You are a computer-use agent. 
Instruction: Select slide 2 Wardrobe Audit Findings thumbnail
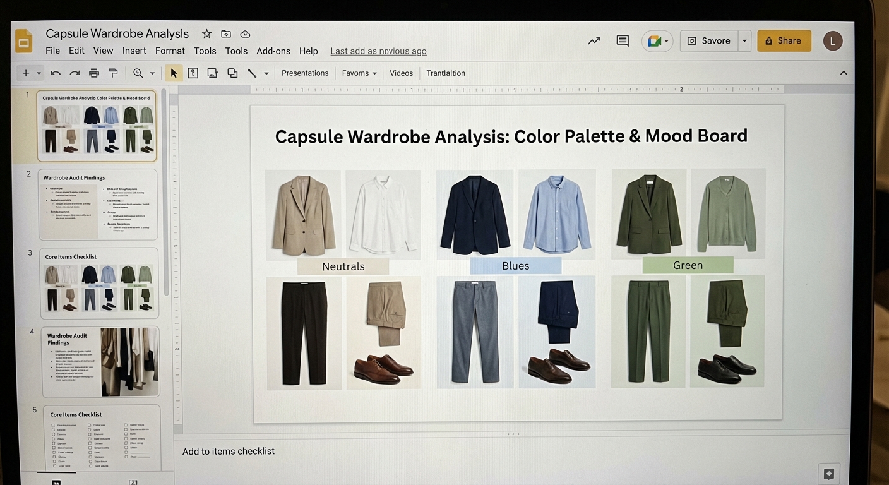click(98, 204)
